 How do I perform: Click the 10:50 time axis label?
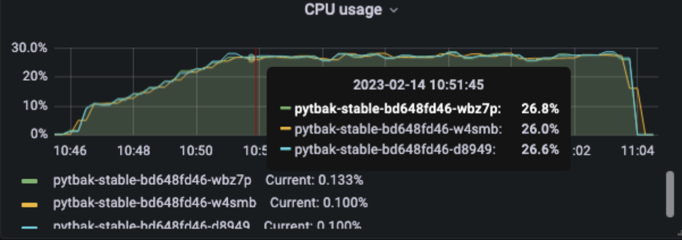click(197, 151)
